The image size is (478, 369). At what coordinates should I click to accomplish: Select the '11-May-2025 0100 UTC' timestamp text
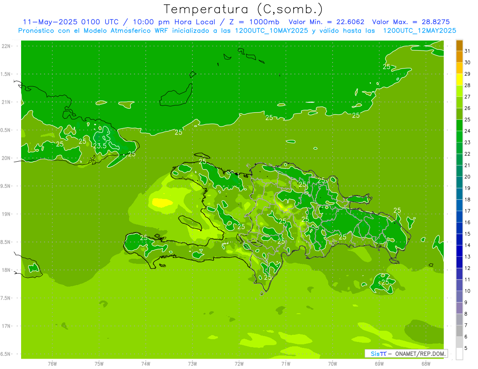[x=70, y=22]
